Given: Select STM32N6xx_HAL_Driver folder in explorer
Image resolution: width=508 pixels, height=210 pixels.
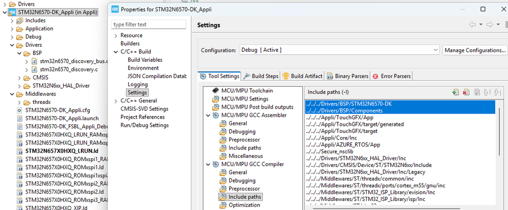Looking at the screenshot, I should 56,86.
